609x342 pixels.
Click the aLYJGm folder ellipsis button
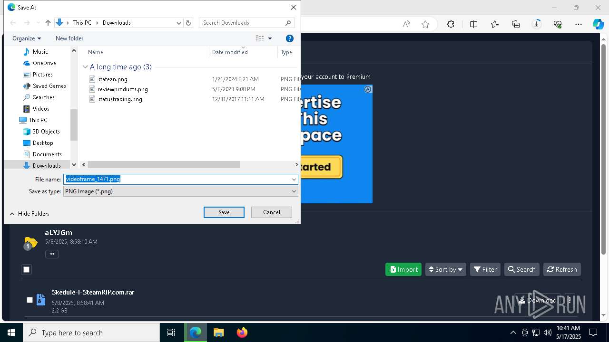point(52,254)
